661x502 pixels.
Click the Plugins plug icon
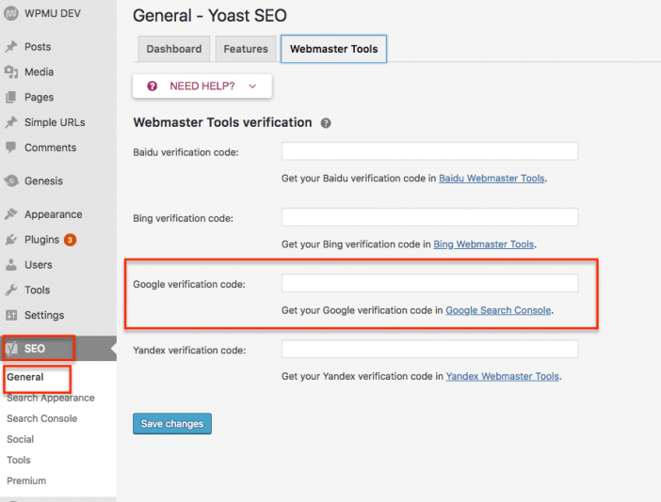pos(11,240)
